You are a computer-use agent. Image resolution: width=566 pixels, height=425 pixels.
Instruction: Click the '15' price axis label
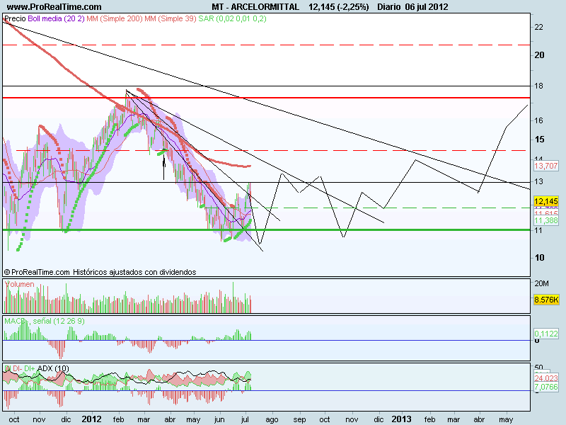coord(539,139)
